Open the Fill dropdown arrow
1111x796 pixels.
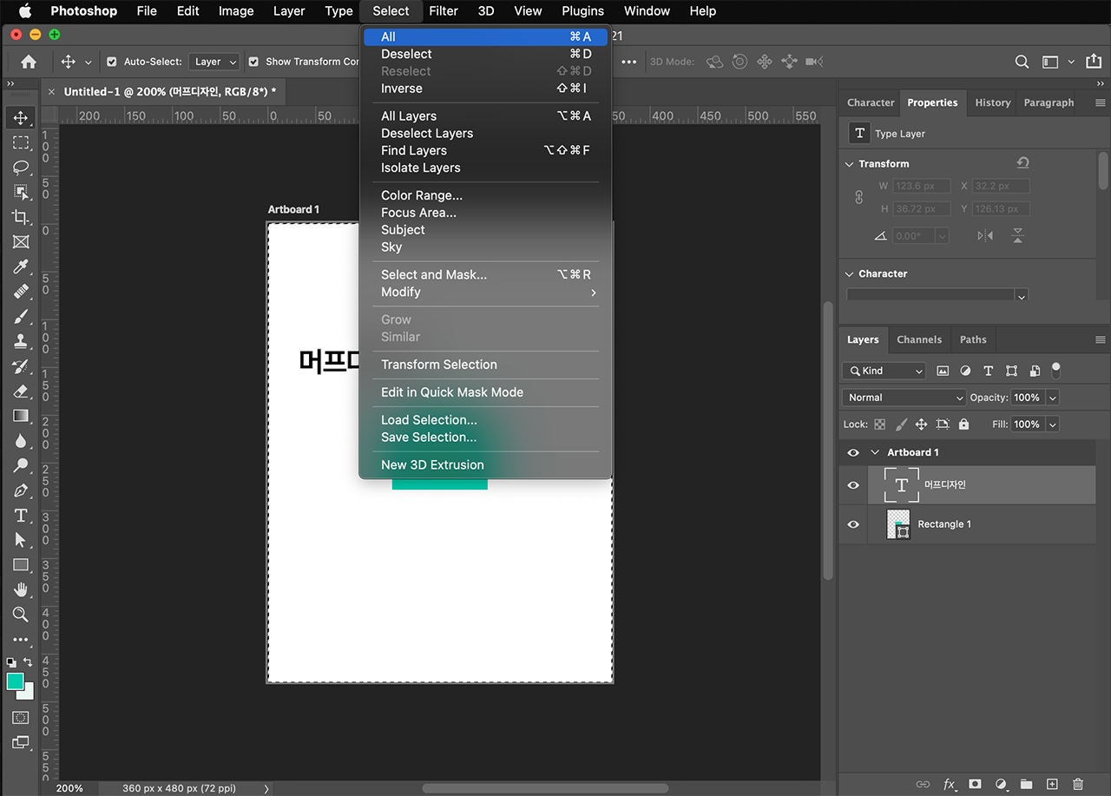1053,424
